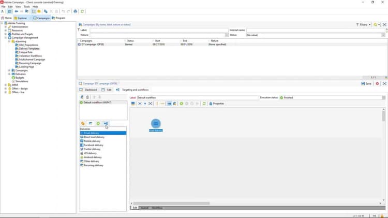Screen dimensions: 388x218
Task: Click the parent folder icon beside forward arrow
Action: pyautogui.click(x=27, y=11)
